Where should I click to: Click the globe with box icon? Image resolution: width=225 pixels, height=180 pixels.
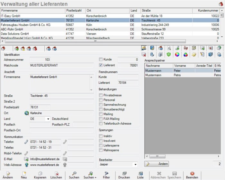click(219, 48)
